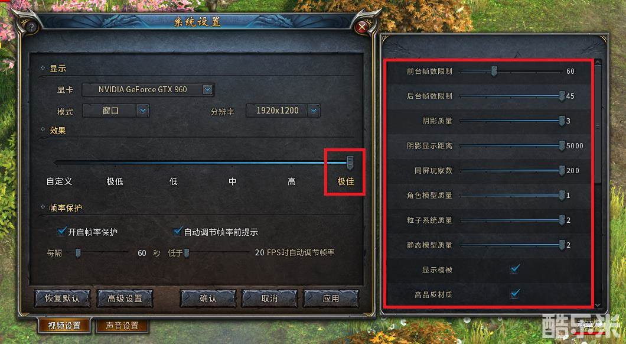Open the 分辨率 1920x1200 dropdown
The height and width of the screenshot is (344, 626).
click(x=314, y=111)
